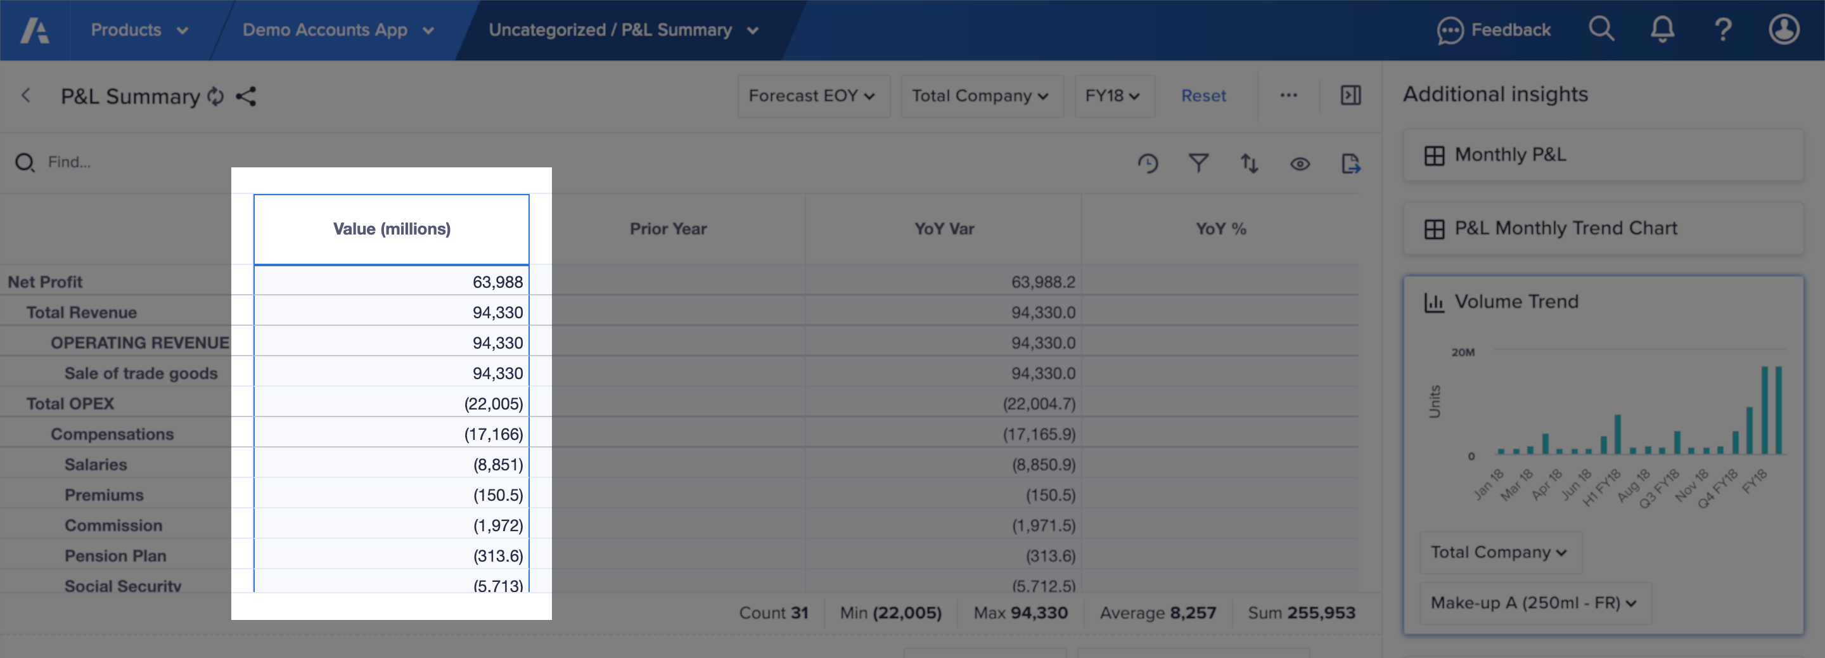Open the help question mark icon
This screenshot has width=1825, height=658.
1723,30
